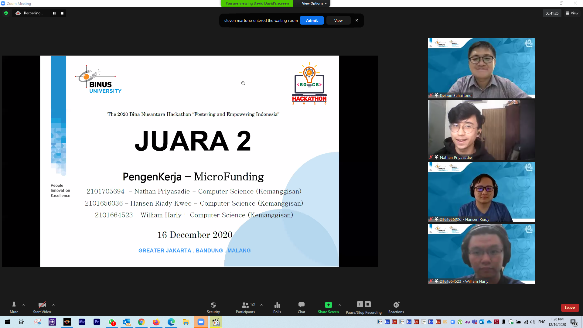Open the Windows Start menu

click(7, 322)
